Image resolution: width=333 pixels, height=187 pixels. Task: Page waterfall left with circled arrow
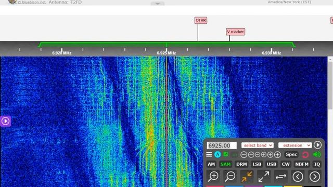[298, 177]
